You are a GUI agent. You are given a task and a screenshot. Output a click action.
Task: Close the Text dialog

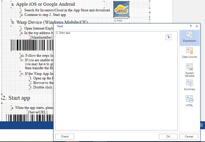point(197,26)
